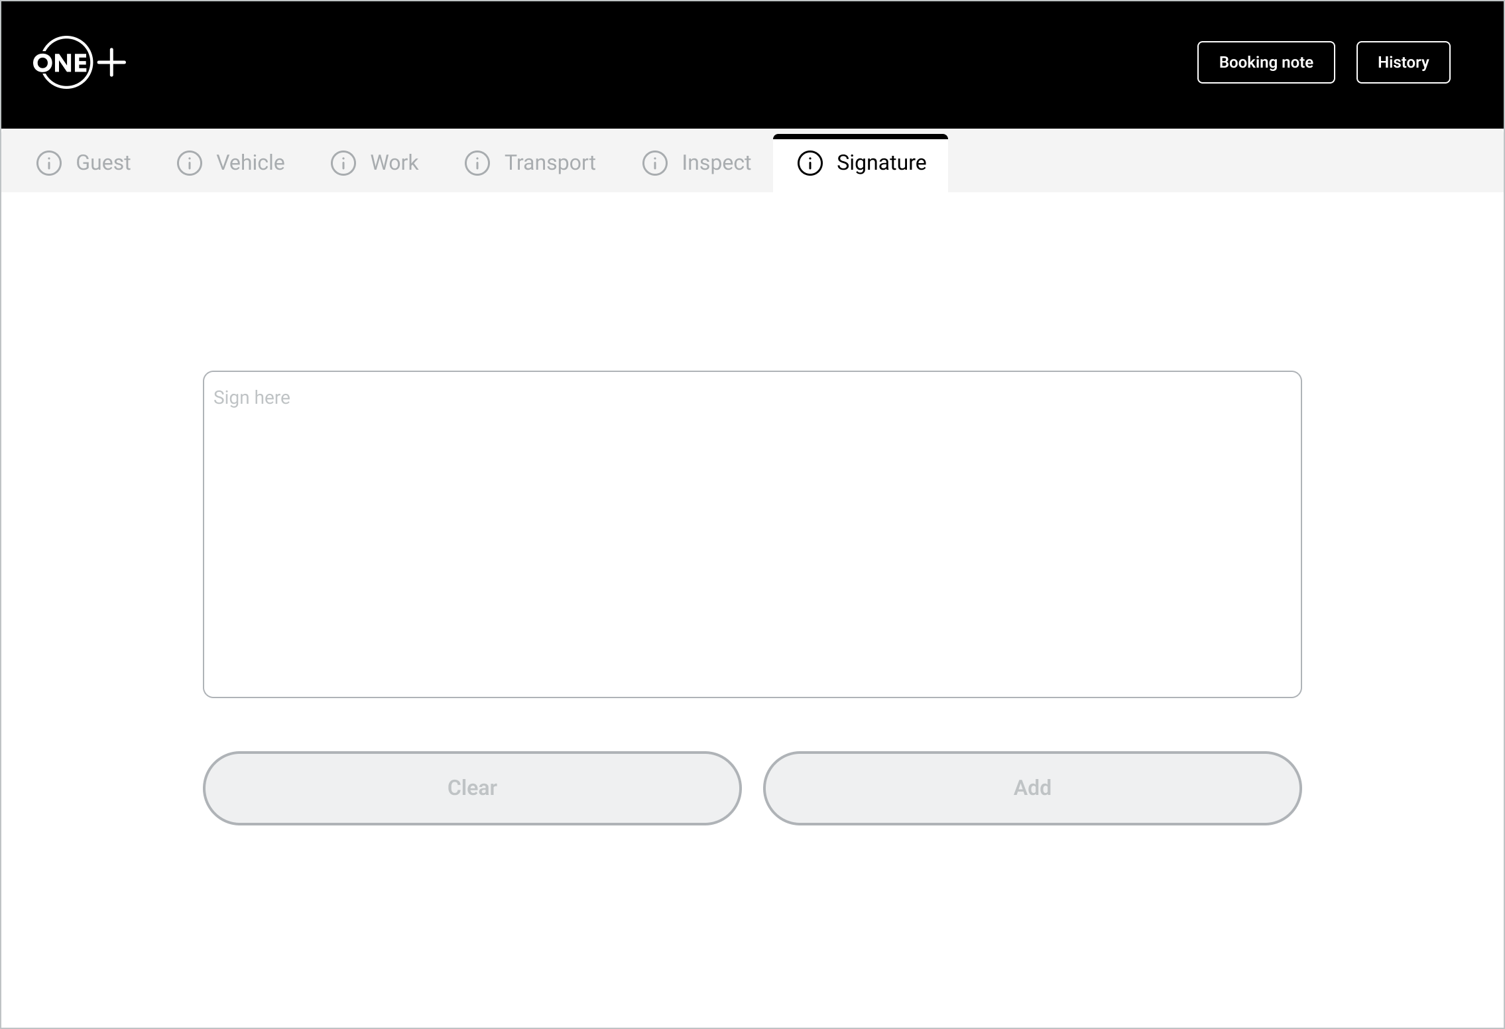Switch to the Guest tab label
The height and width of the screenshot is (1029, 1505).
[x=103, y=163]
